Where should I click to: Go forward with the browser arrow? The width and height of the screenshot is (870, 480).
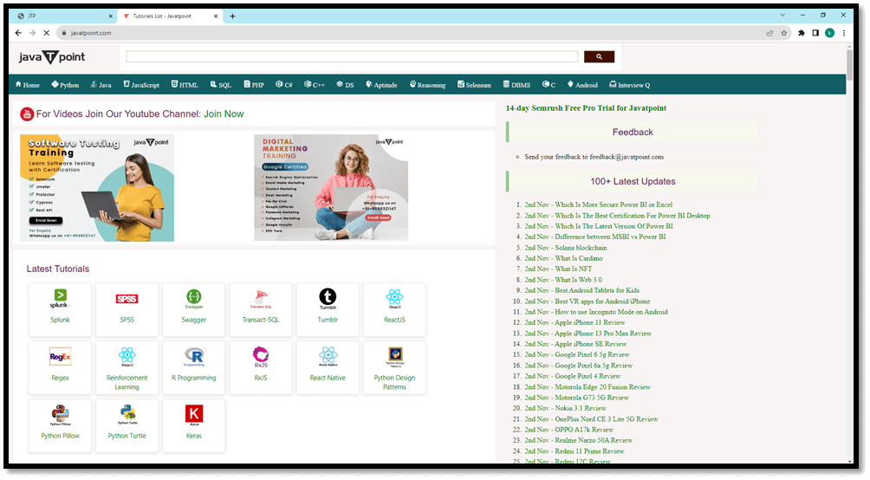pyautogui.click(x=32, y=33)
